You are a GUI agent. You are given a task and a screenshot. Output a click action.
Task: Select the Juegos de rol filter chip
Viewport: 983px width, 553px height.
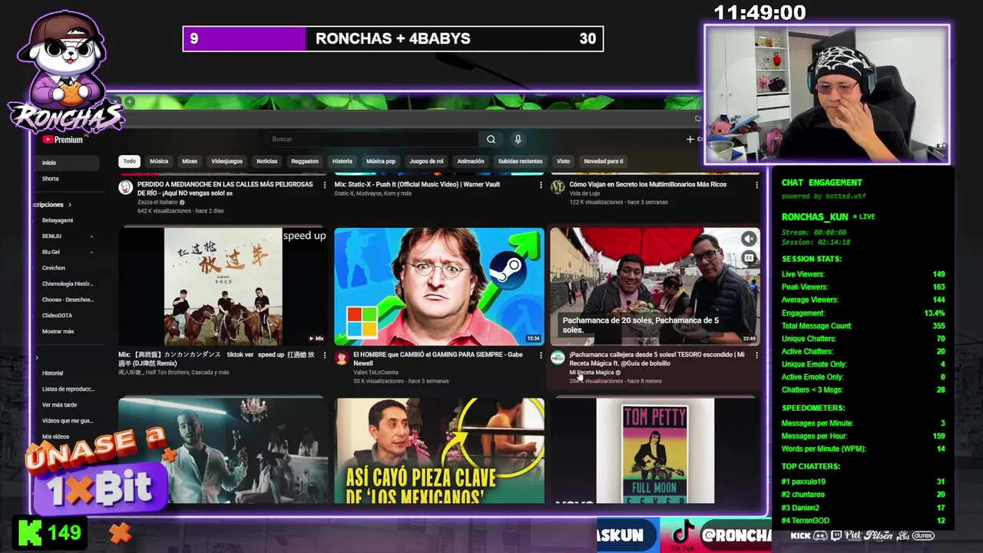click(426, 161)
